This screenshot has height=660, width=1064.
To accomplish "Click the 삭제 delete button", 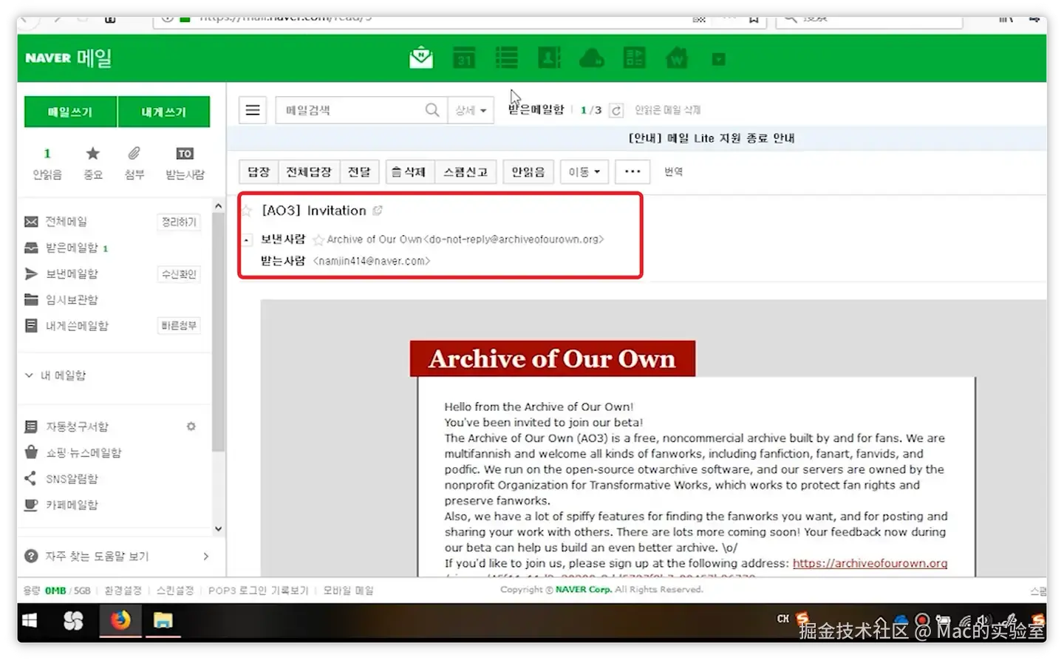I will (x=409, y=171).
